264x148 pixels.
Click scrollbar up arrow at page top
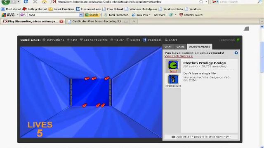(x=262, y=27)
